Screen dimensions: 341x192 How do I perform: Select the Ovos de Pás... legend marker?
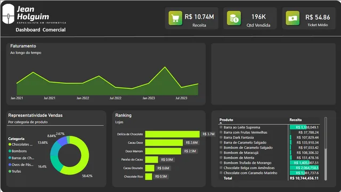tap(10, 165)
